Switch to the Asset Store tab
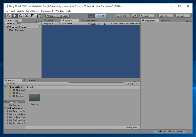Image resolution: width=196 pixels, height=137 pixels. (x=89, y=21)
